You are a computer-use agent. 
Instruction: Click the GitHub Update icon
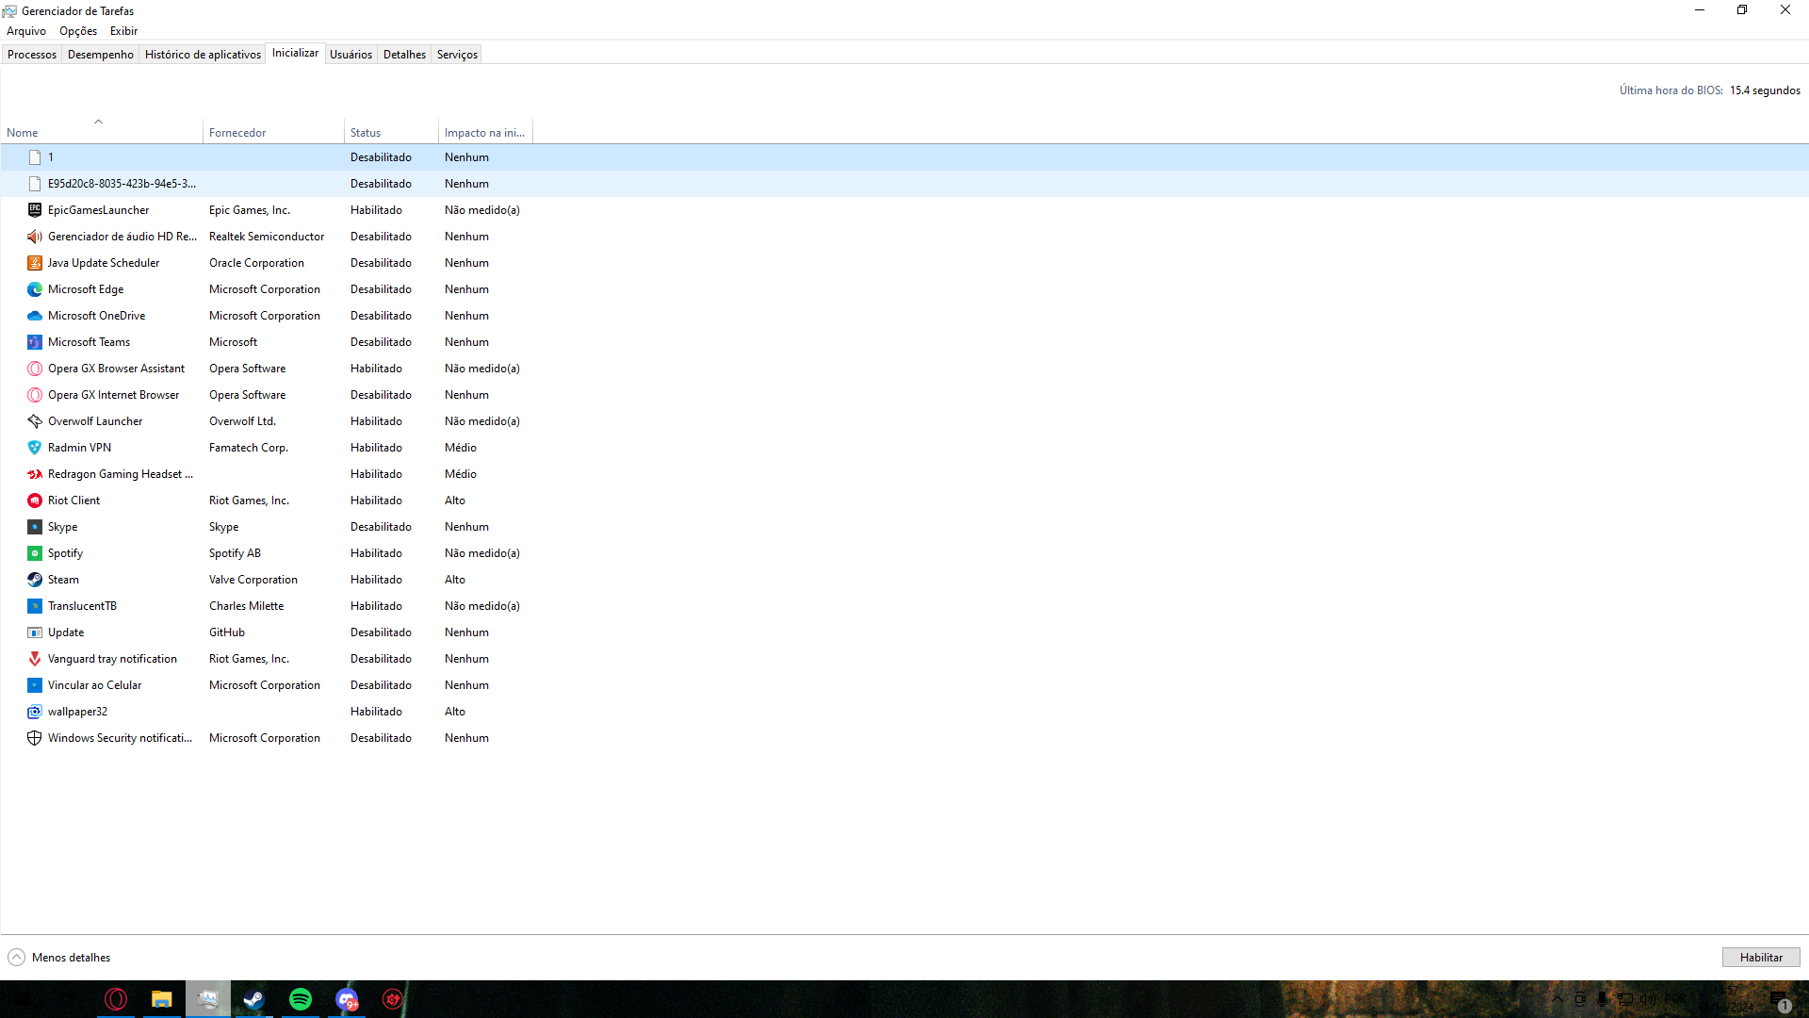pyautogui.click(x=35, y=632)
